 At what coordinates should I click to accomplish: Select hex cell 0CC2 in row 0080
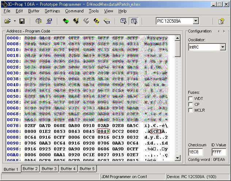pyautogui.click(x=118, y=131)
